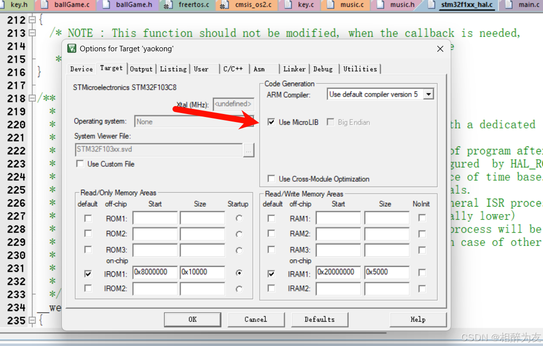The height and width of the screenshot is (346, 543).
Task: Edit IRAM1 start address 0x20000000
Action: [339, 272]
